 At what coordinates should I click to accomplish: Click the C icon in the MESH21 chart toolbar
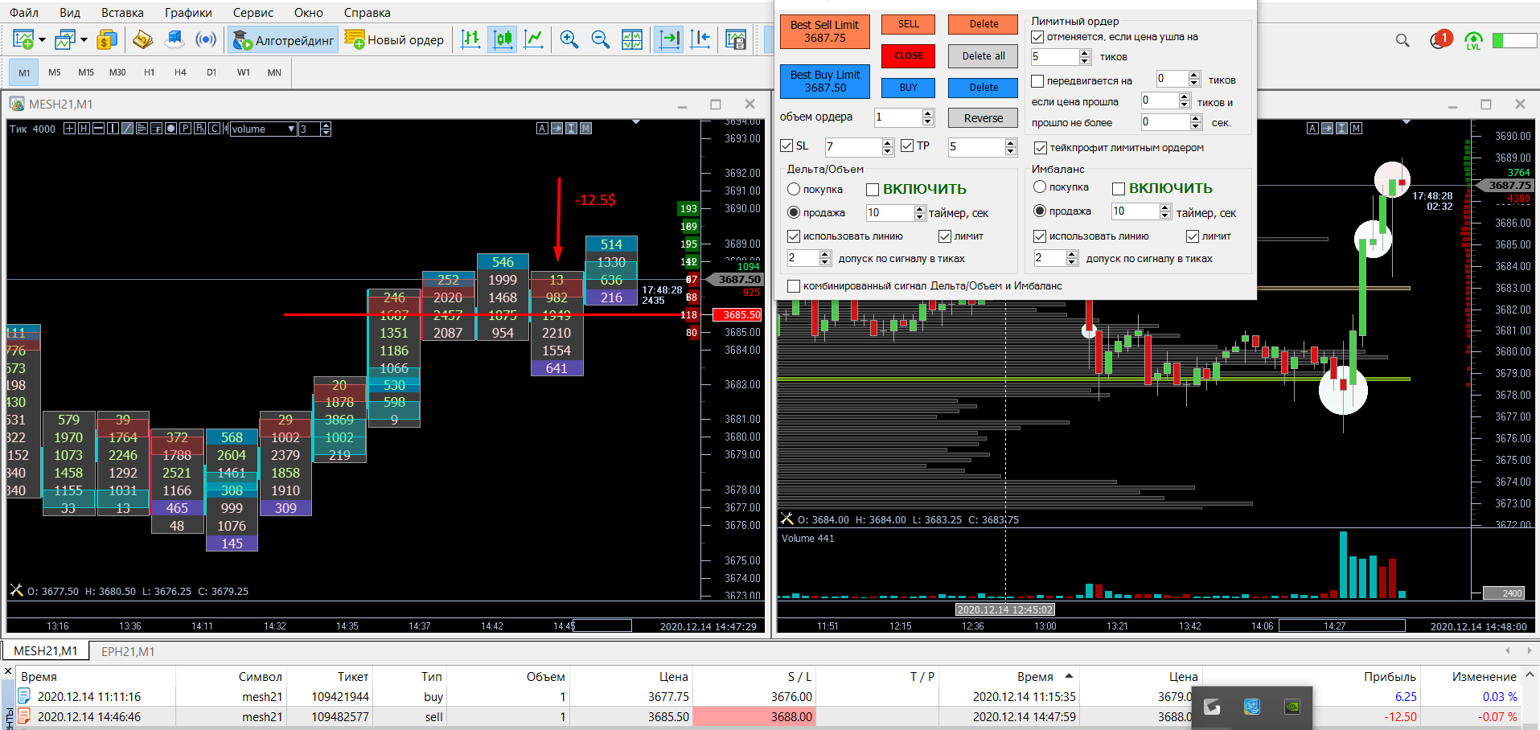(214, 129)
